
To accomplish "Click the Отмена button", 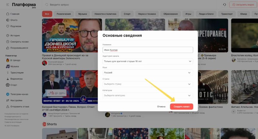I will 161,107.
